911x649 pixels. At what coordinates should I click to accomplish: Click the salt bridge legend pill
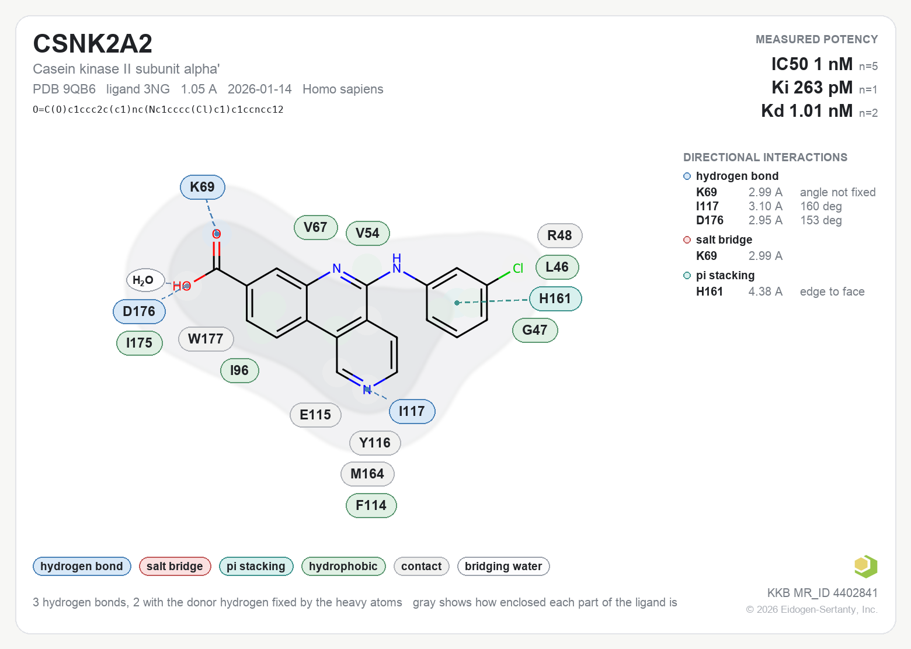tap(175, 566)
